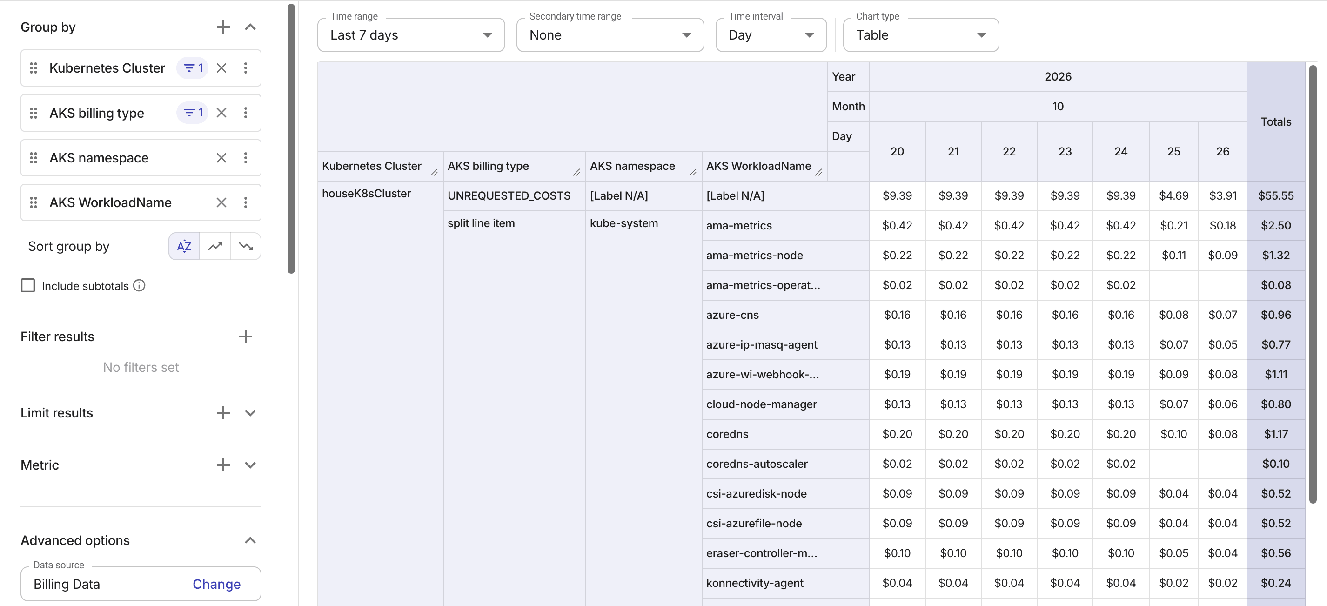Click the $55.55 total cell
Image resolution: width=1327 pixels, height=606 pixels.
pyautogui.click(x=1275, y=196)
